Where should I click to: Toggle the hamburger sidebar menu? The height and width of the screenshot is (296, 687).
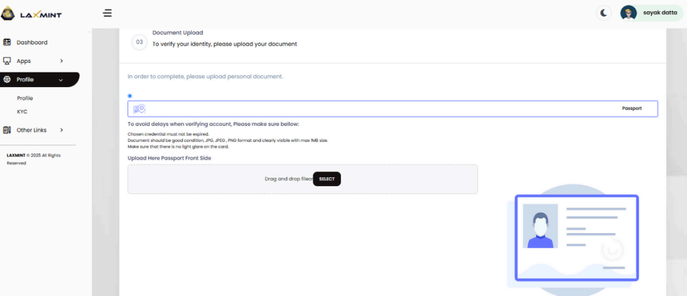click(x=107, y=12)
